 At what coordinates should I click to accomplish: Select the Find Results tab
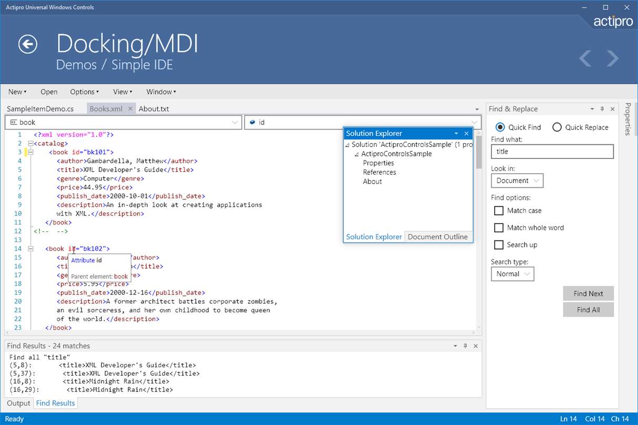56,403
